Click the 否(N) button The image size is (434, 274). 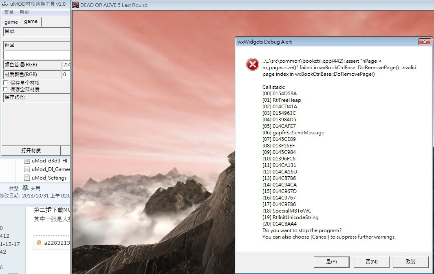(371, 261)
